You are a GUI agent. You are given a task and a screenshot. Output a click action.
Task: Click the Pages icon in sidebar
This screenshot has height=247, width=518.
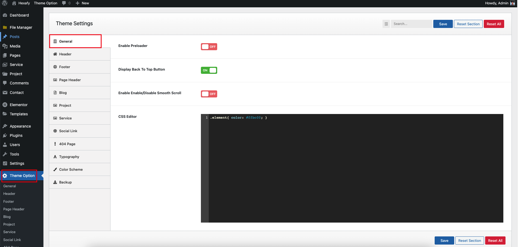5,55
